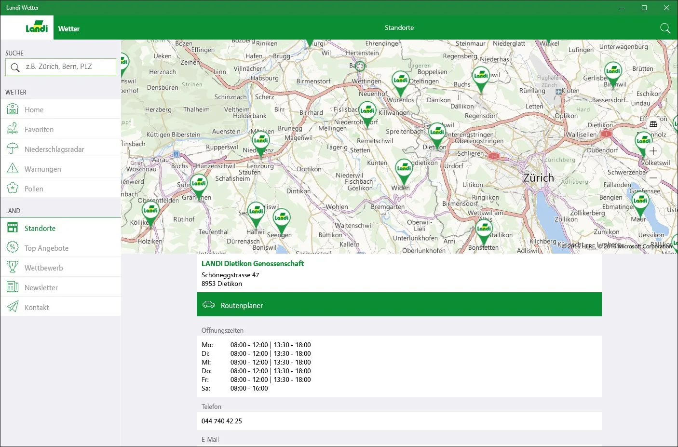Open the Wettbewerb trophy icon

pyautogui.click(x=13, y=268)
